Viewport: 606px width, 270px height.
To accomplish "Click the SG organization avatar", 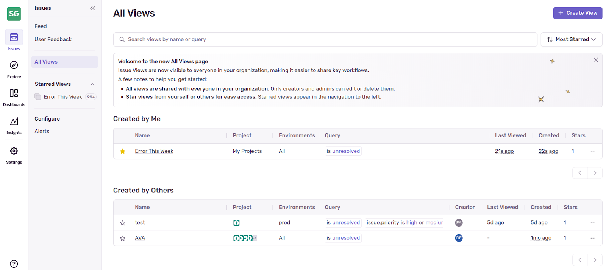I will tap(14, 14).
